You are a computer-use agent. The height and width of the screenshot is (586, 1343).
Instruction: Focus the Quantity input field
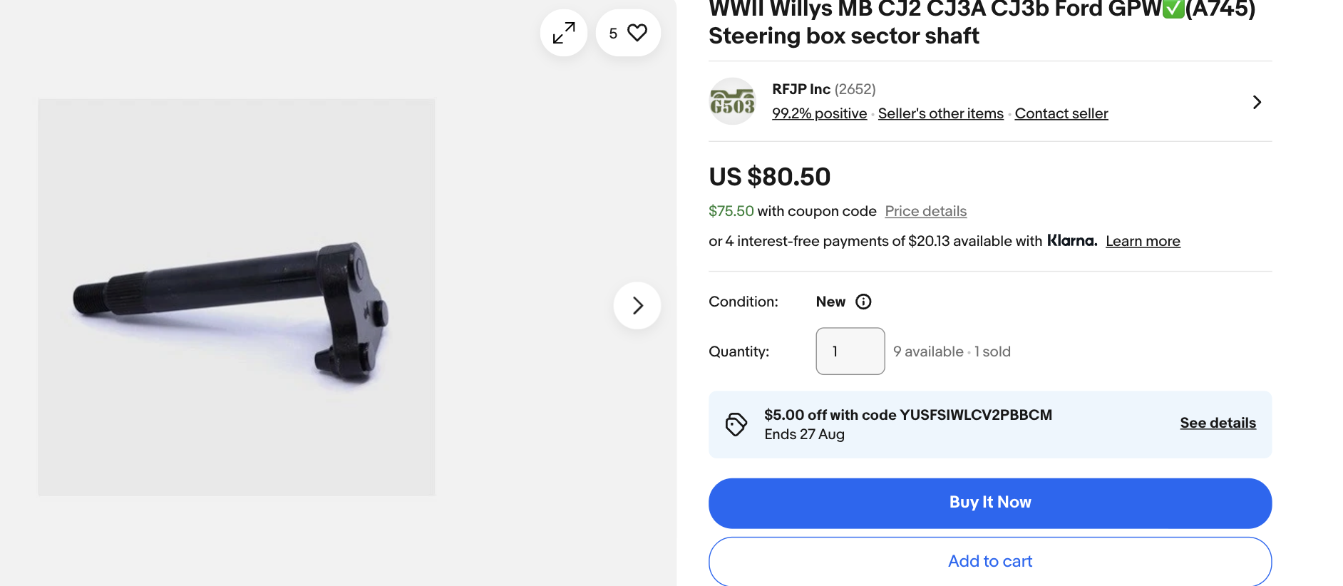pyautogui.click(x=850, y=351)
